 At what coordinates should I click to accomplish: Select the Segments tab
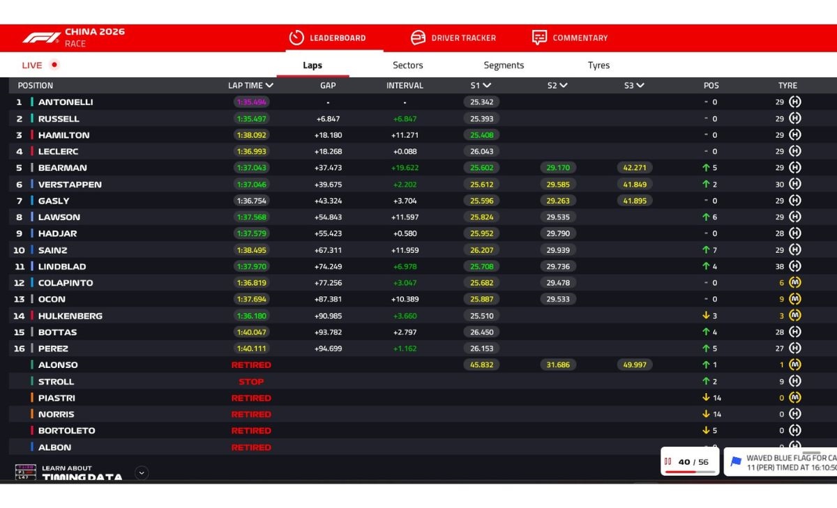pyautogui.click(x=504, y=66)
